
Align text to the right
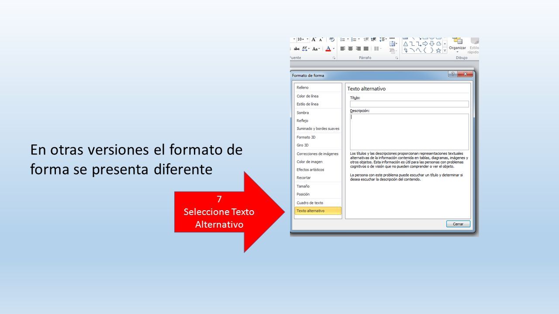click(x=358, y=49)
